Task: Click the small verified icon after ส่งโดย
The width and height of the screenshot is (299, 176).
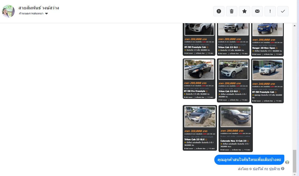Action: (250, 169)
